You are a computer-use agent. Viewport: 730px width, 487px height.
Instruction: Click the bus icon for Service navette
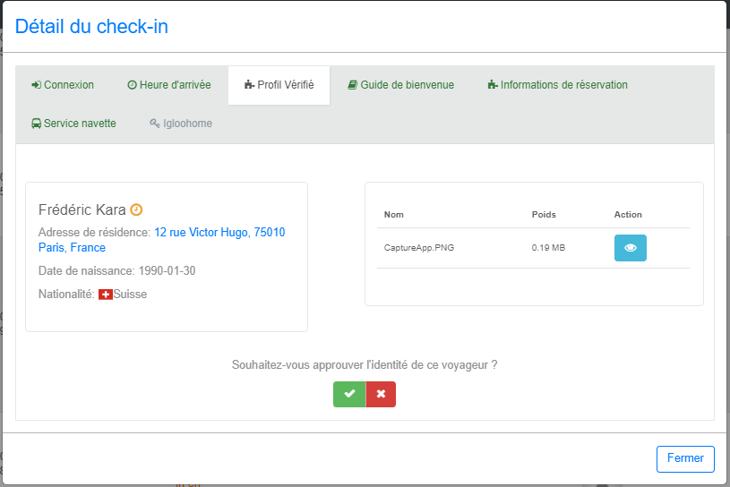click(36, 124)
